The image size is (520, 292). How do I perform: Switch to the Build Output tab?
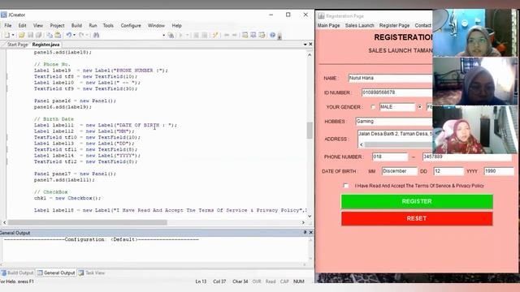coord(17,273)
